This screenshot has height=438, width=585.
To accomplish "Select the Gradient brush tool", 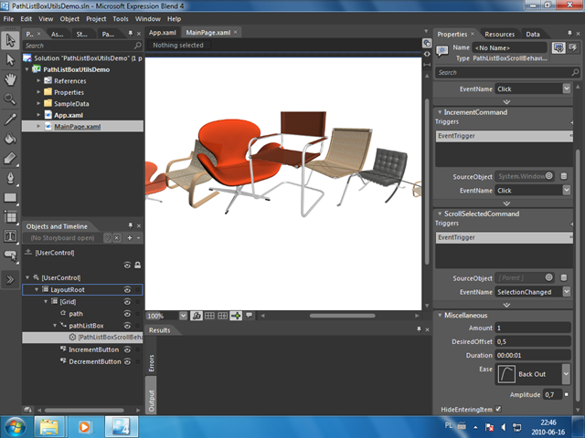I will (x=10, y=158).
